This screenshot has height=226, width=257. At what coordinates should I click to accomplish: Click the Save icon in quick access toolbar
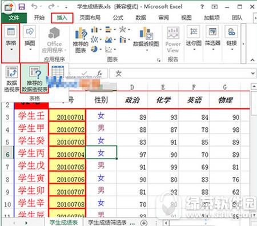tap(22, 7)
